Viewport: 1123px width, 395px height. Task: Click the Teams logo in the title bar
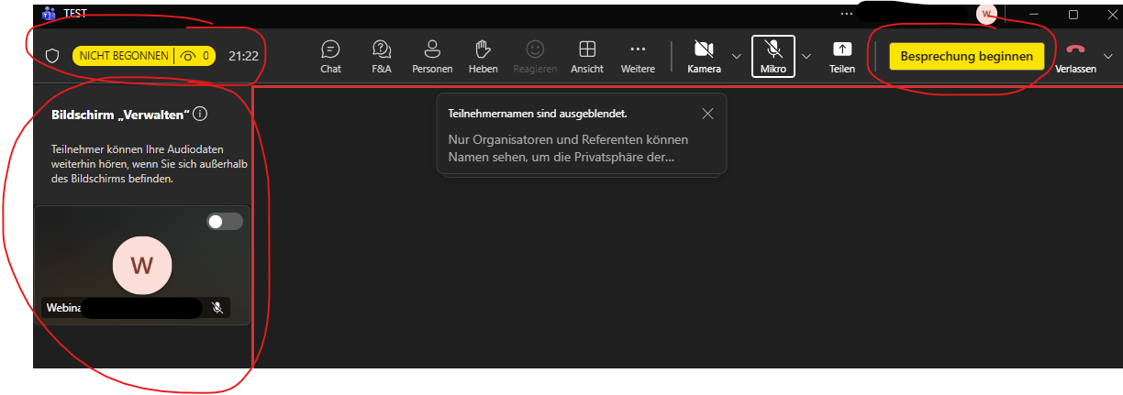coord(49,14)
